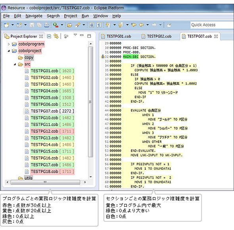Click the Back navigation arrow icon
Screen dimensions: 234x230
click(x=141, y=25)
